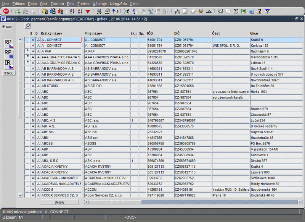This screenshot has width=305, height=222.
Task: Click the wrench settings icon above the table
Action: click(x=27, y=26)
